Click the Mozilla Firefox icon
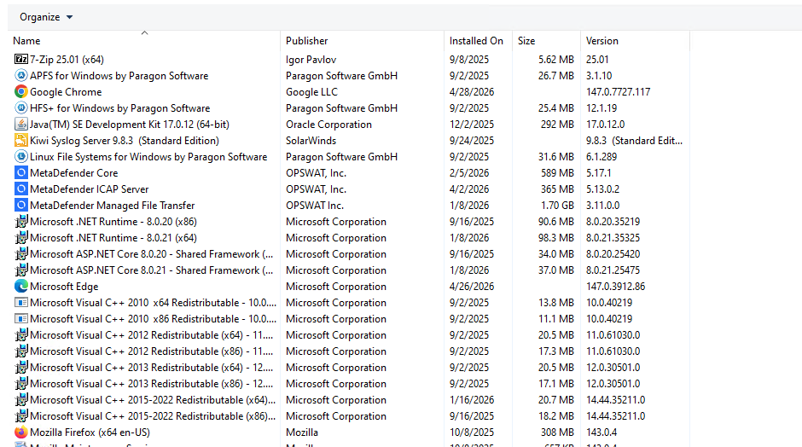Screen dimensions: 802x447 pyautogui.click(x=21, y=432)
